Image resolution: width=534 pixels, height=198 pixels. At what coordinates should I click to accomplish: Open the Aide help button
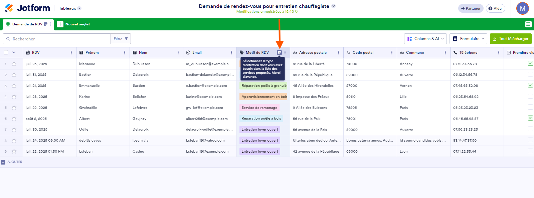495,8
